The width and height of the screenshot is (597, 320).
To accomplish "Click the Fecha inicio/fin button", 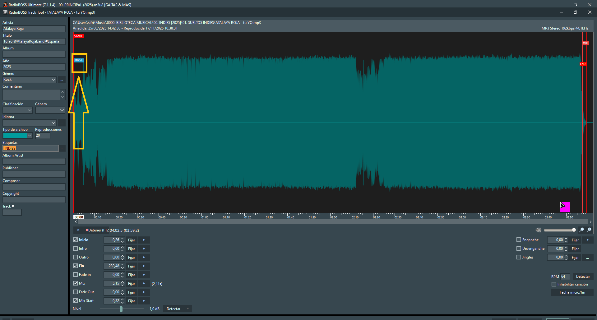I will [572, 292].
